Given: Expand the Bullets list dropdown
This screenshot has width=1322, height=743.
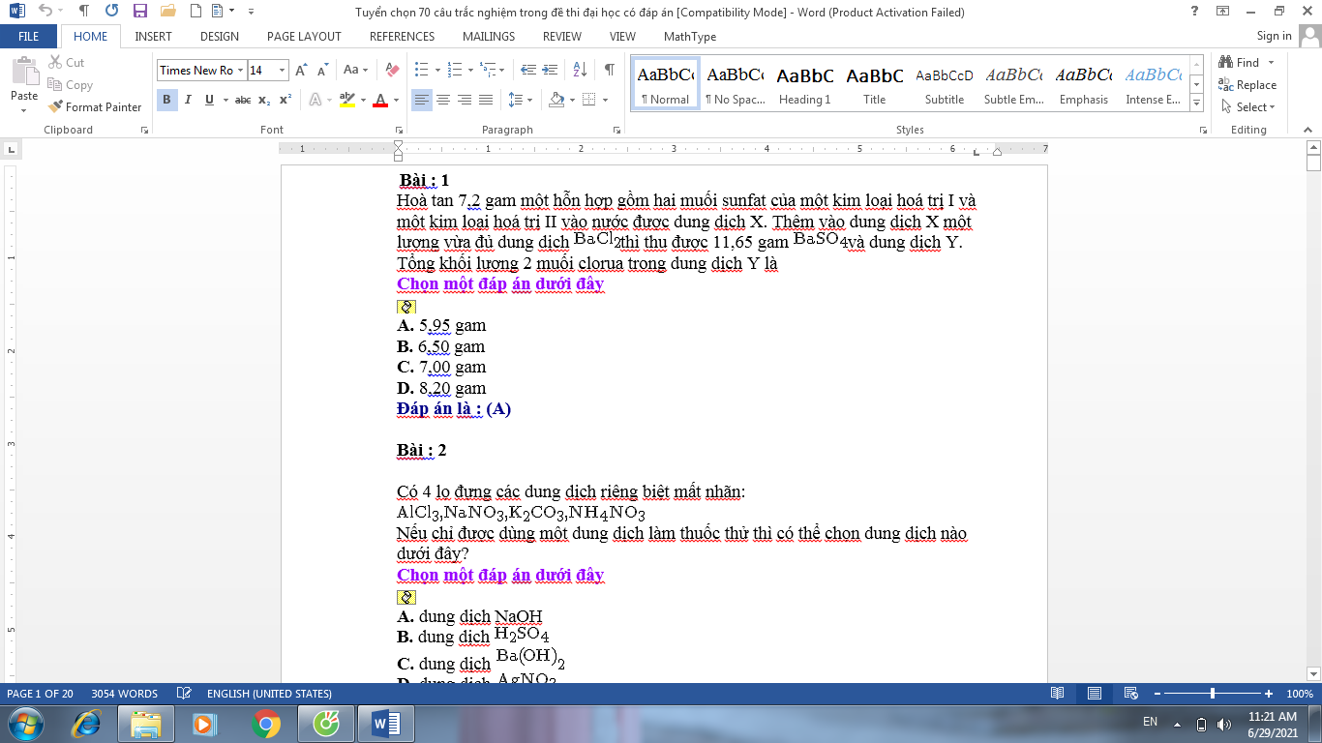Looking at the screenshot, I should point(437,70).
